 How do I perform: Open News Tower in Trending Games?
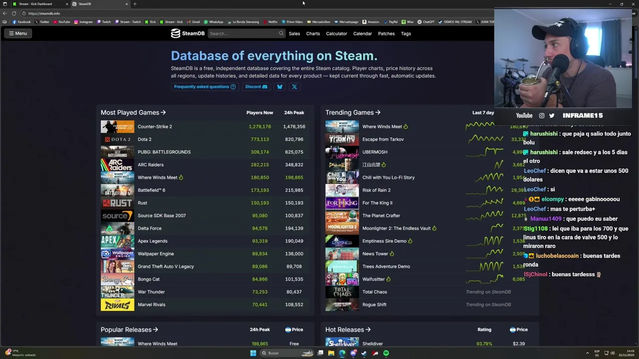click(x=375, y=254)
